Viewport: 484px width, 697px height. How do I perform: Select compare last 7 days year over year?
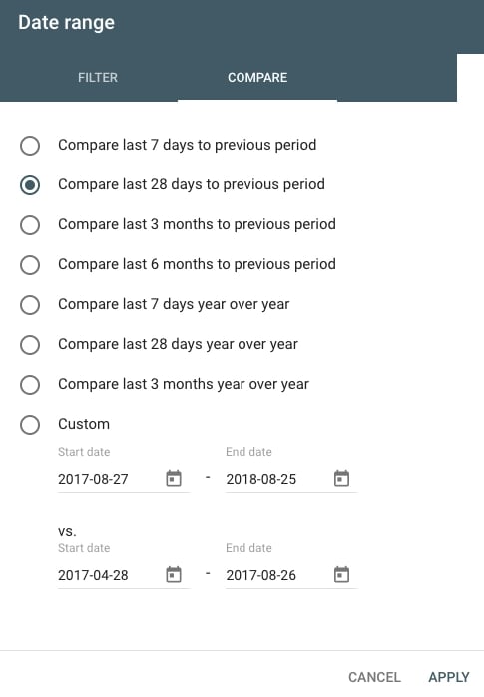30,305
